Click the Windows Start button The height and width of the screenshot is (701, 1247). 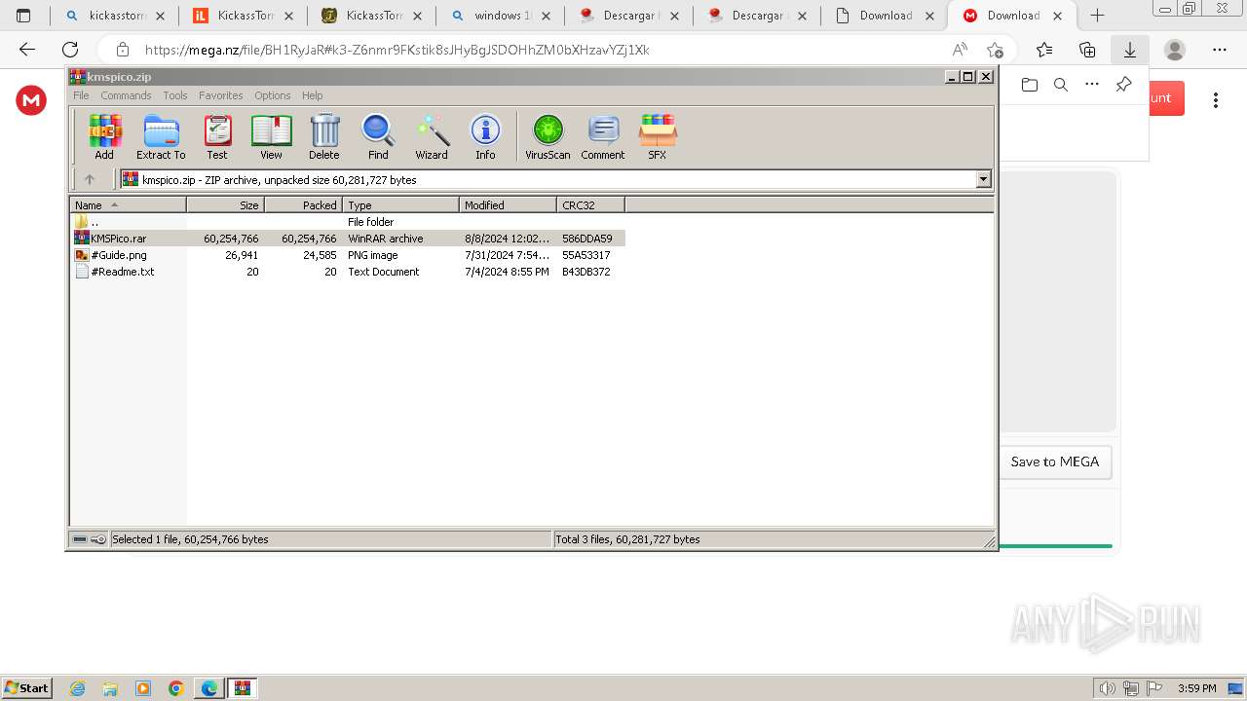tap(27, 688)
